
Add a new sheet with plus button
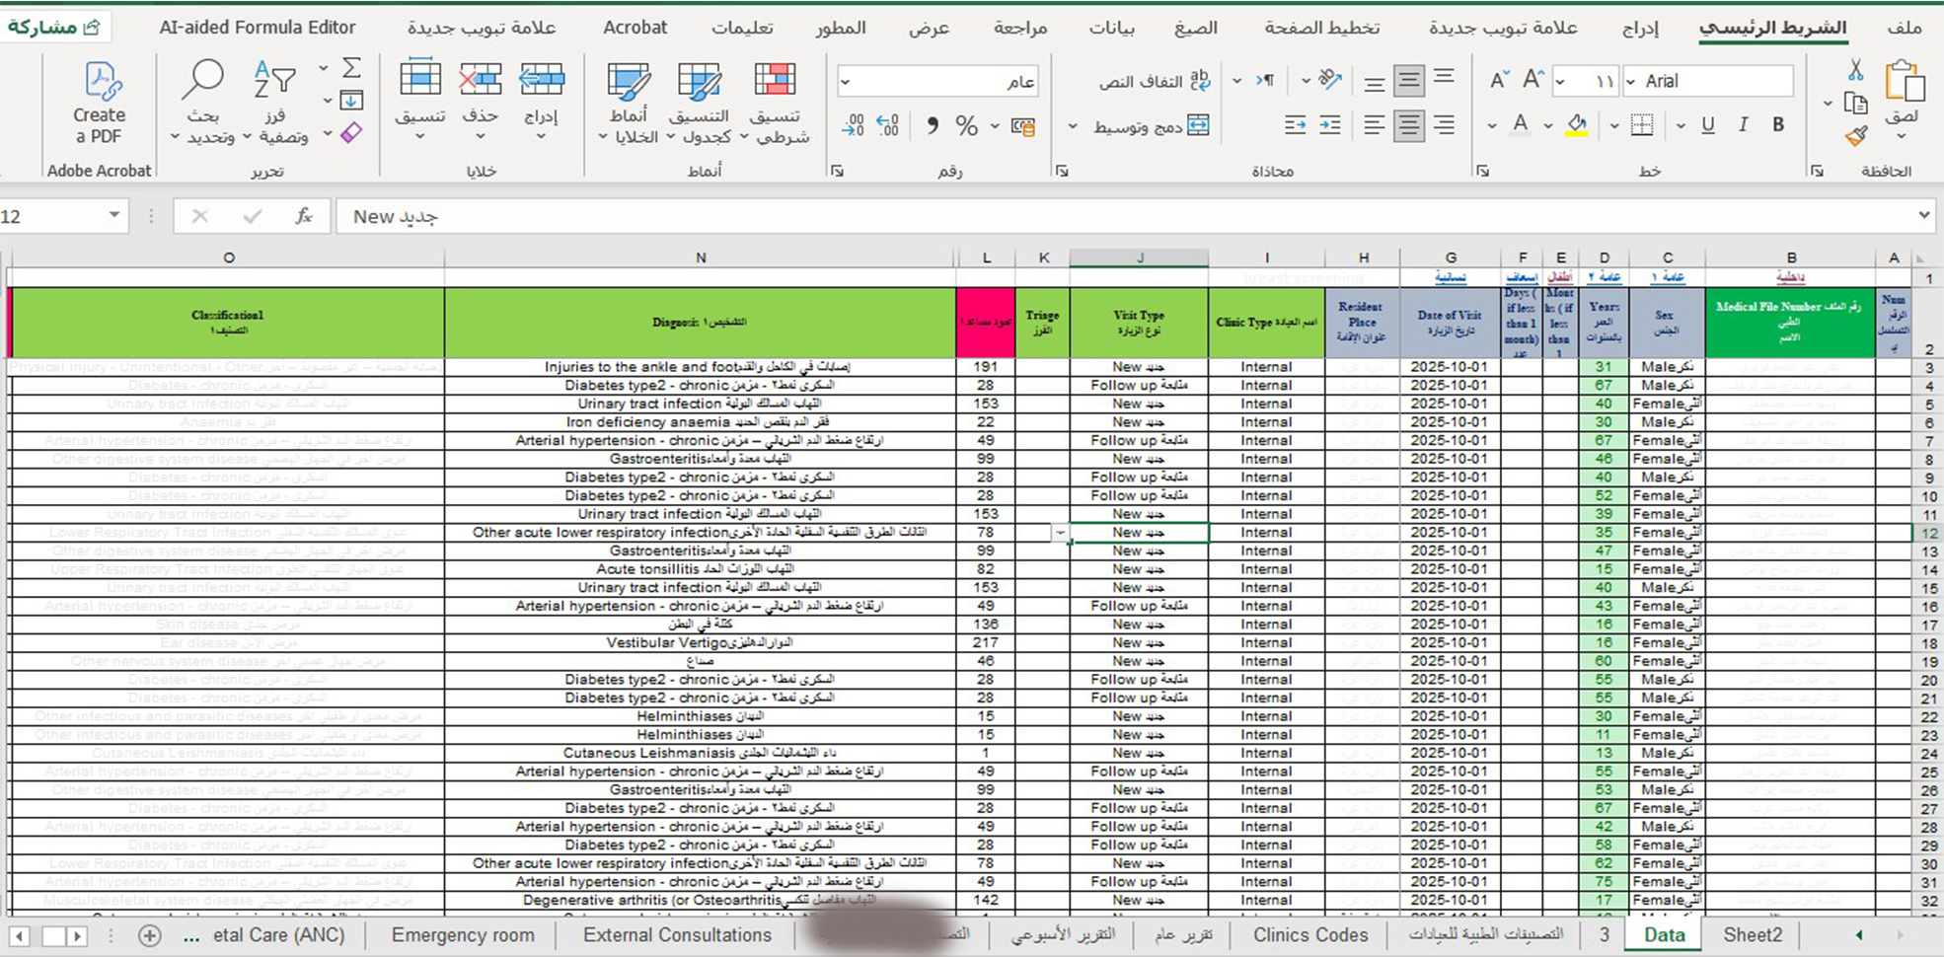point(149,935)
